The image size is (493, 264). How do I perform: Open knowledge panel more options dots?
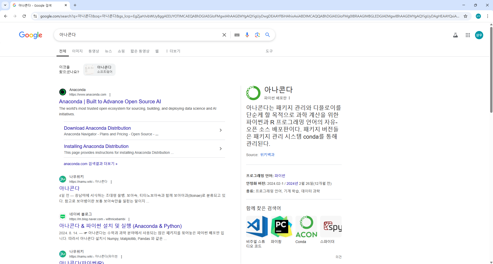click(x=289, y=98)
